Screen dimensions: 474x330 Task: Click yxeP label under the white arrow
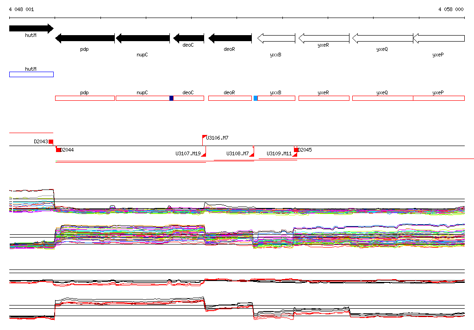coord(438,55)
